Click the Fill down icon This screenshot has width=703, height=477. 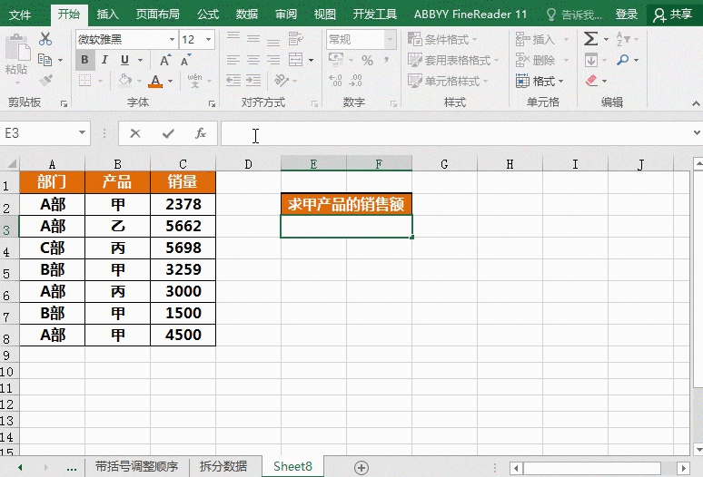591,60
